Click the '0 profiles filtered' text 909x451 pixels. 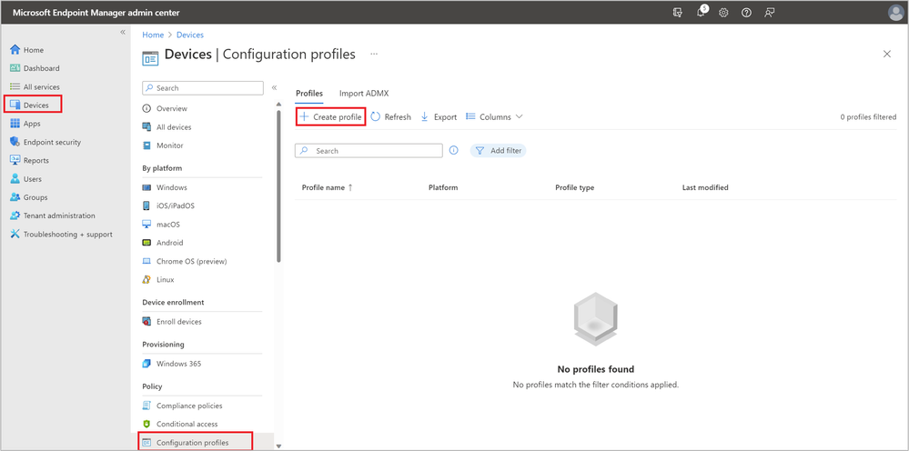click(x=868, y=117)
